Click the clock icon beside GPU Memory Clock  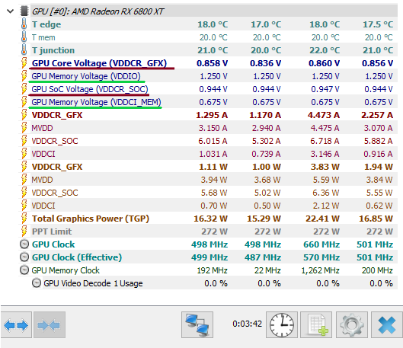click(x=24, y=270)
